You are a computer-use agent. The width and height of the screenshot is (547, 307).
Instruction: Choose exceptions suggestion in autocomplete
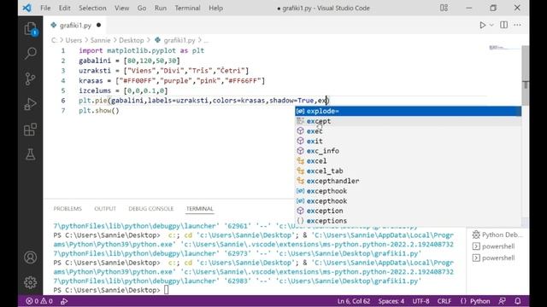(x=409, y=221)
